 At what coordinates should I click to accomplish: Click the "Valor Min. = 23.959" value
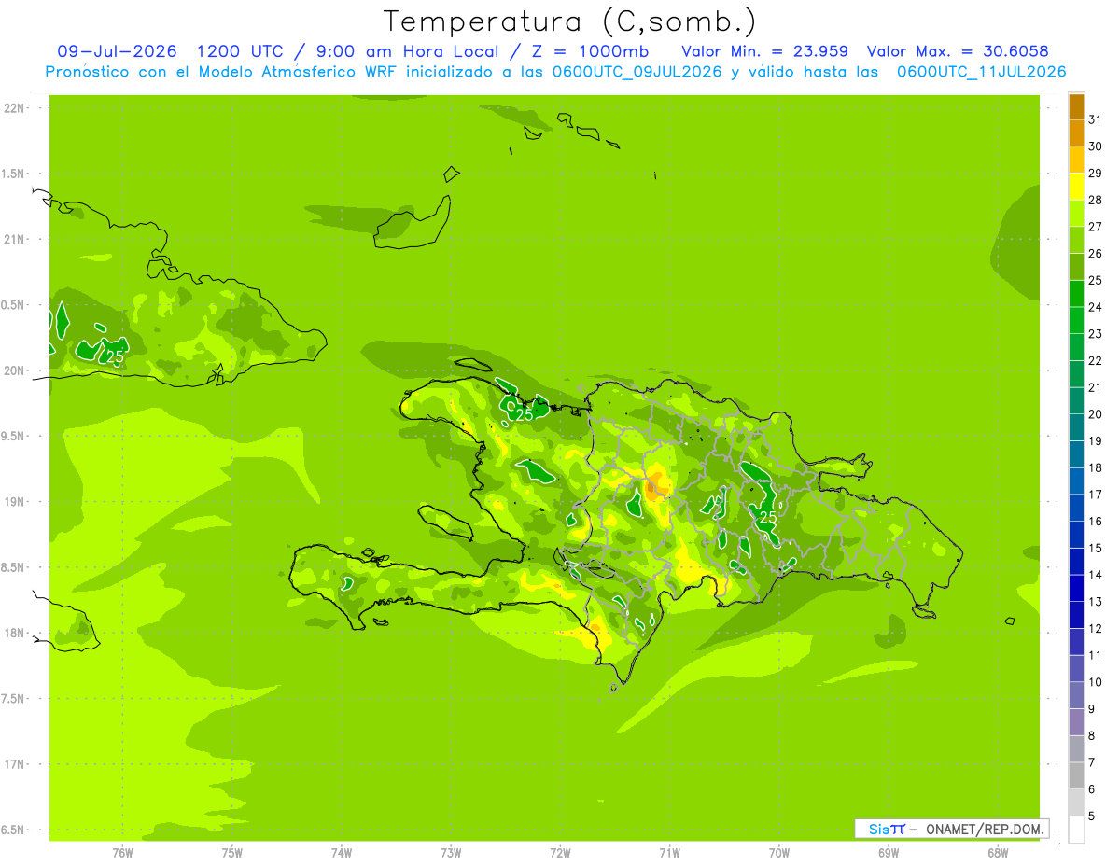765,51
